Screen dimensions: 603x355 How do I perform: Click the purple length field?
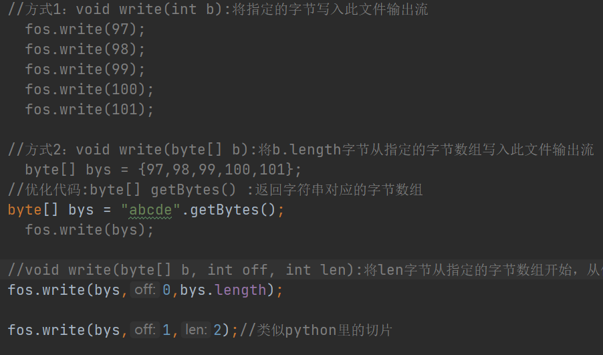coord(241,290)
